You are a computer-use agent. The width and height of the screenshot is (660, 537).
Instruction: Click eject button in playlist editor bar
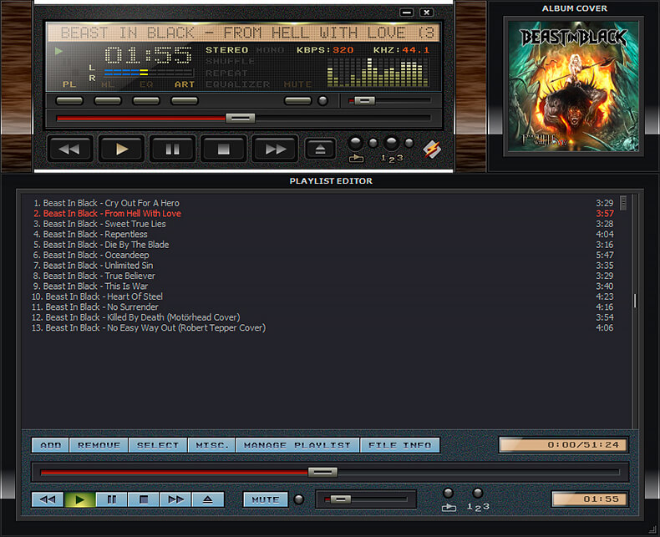208,499
